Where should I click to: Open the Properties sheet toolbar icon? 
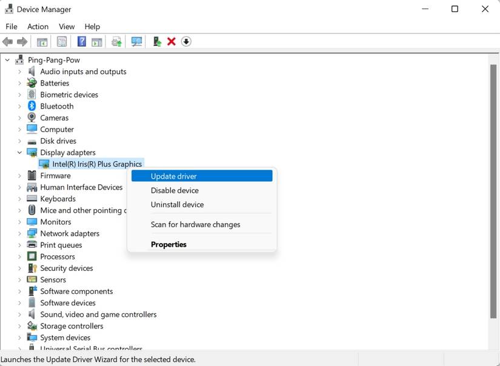(62, 41)
